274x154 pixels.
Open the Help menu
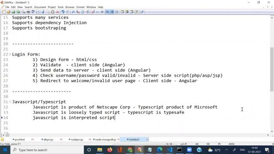pos(101,7)
